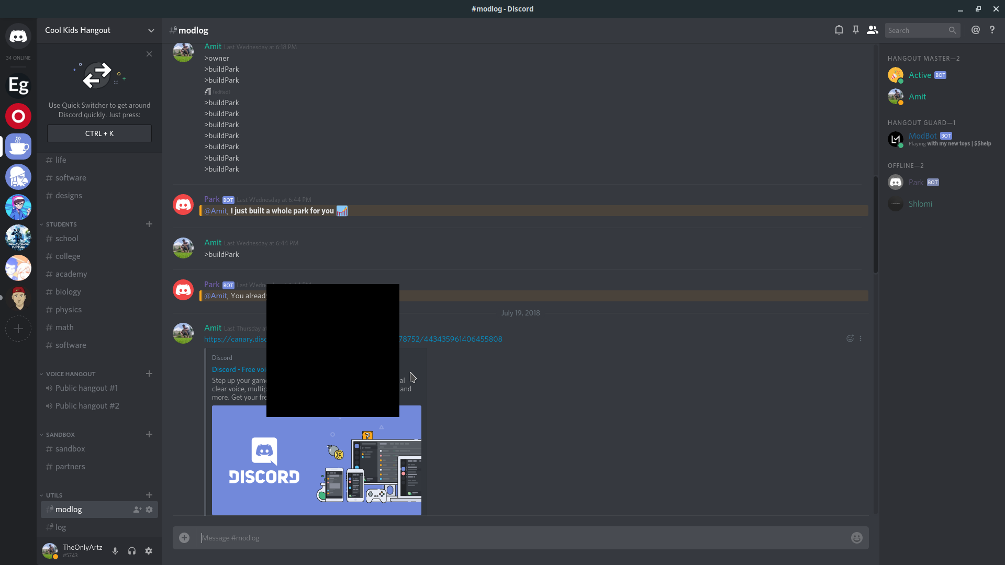
Task: Collapse the SANDBOX category
Action: (x=60, y=435)
